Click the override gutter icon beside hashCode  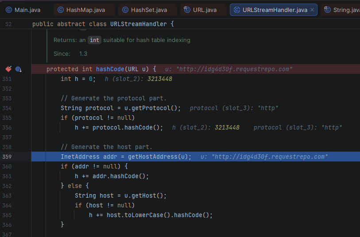click(19, 69)
